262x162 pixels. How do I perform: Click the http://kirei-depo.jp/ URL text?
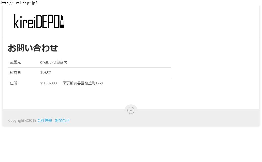(x=19, y=3)
